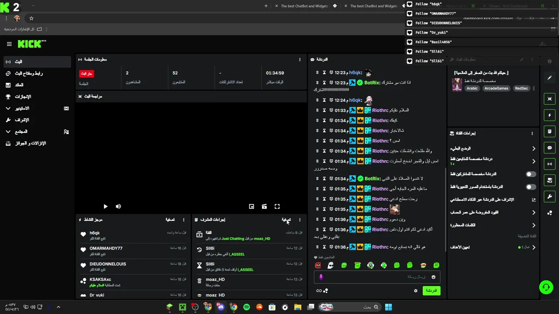Click the purple microphone icon
559x314 pixels.
(x=321, y=277)
